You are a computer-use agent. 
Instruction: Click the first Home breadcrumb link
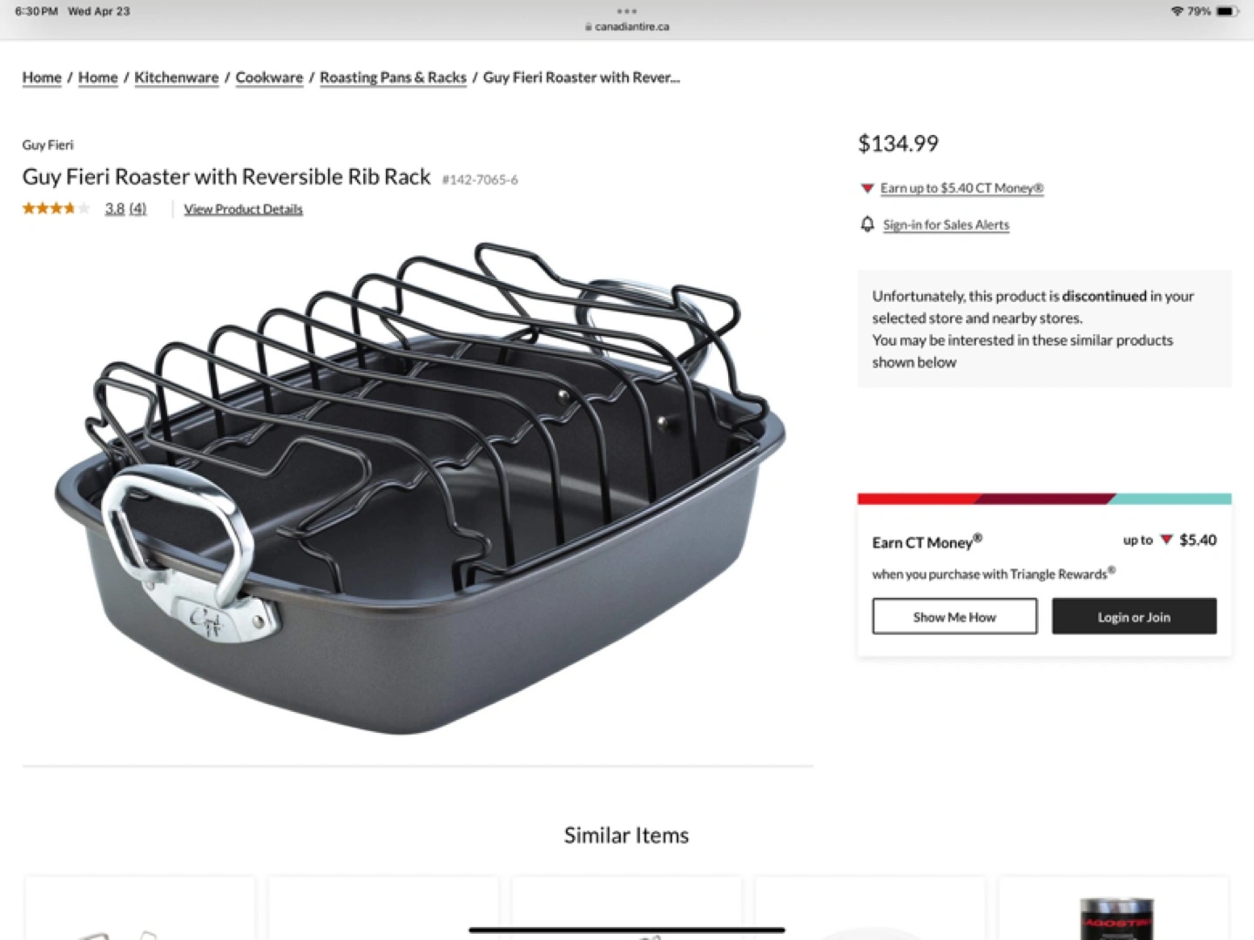point(42,77)
